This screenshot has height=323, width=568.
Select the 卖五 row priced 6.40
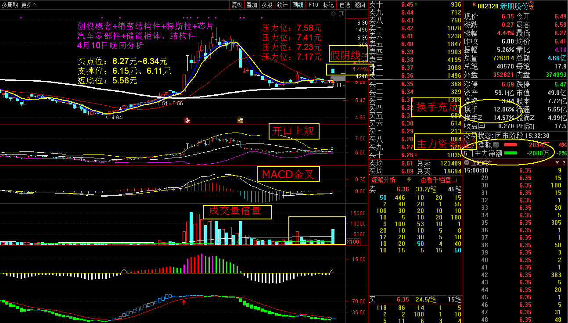415,44
